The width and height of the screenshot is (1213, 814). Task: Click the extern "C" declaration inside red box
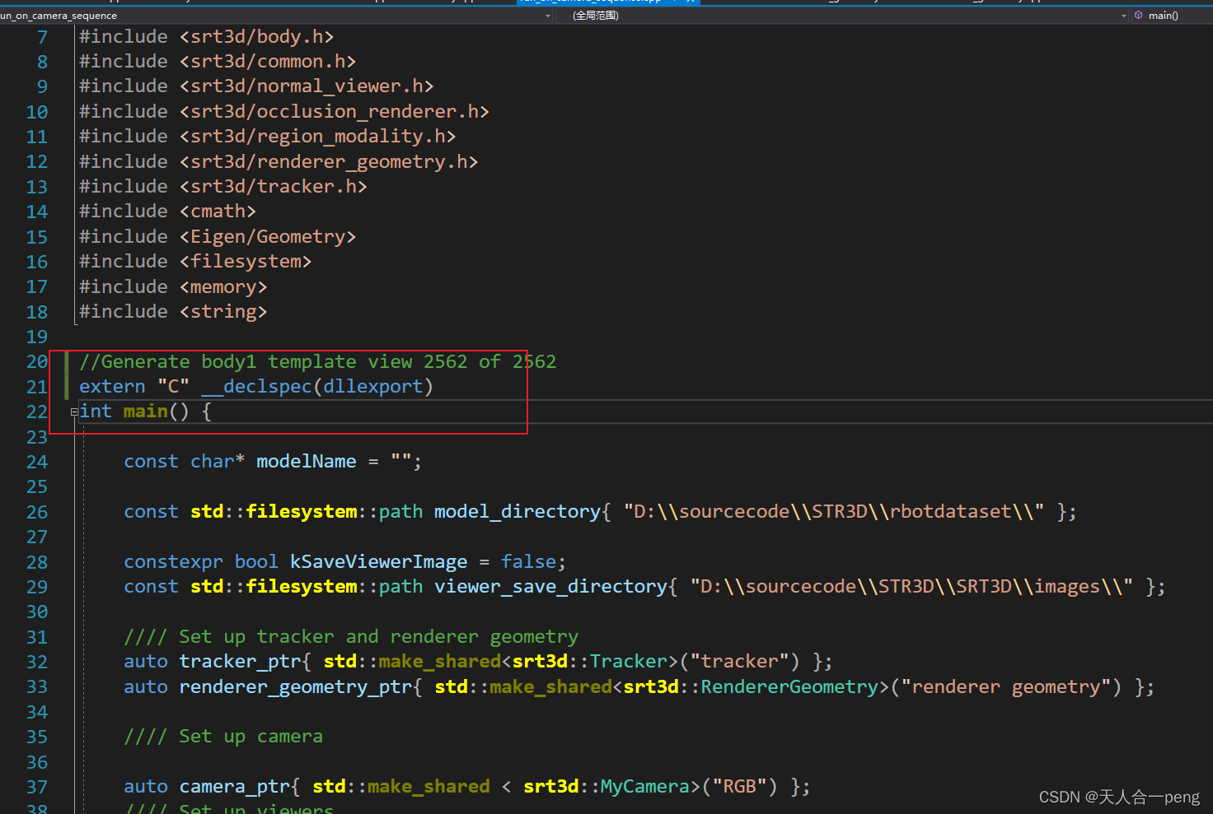[x=255, y=386]
